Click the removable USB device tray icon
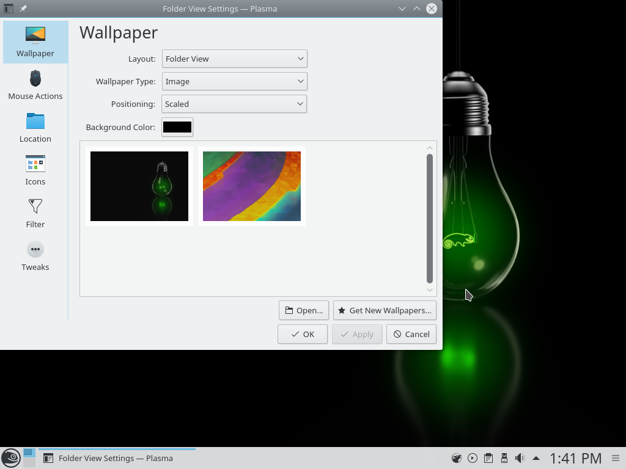The height and width of the screenshot is (469, 626). pos(504,458)
